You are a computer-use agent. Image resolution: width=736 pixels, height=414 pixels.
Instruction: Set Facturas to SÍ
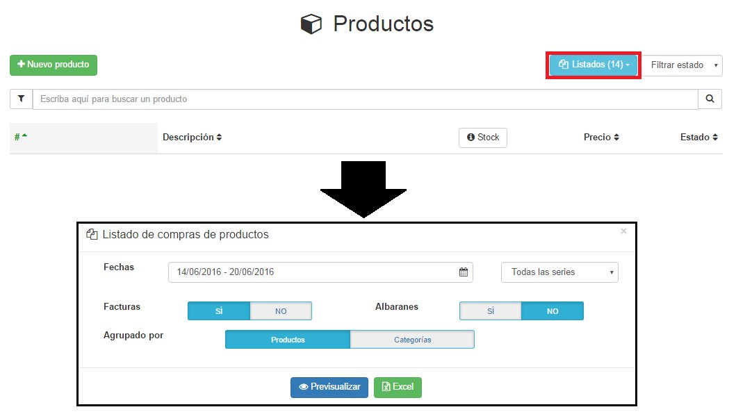[x=219, y=310]
